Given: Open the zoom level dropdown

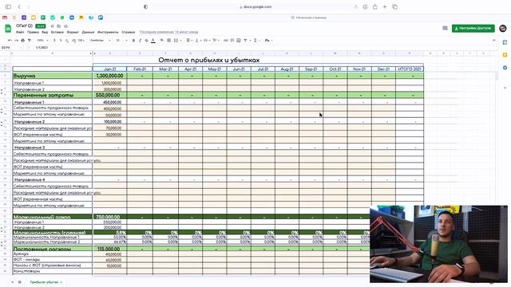Looking at the screenshot, I should (x=42, y=41).
